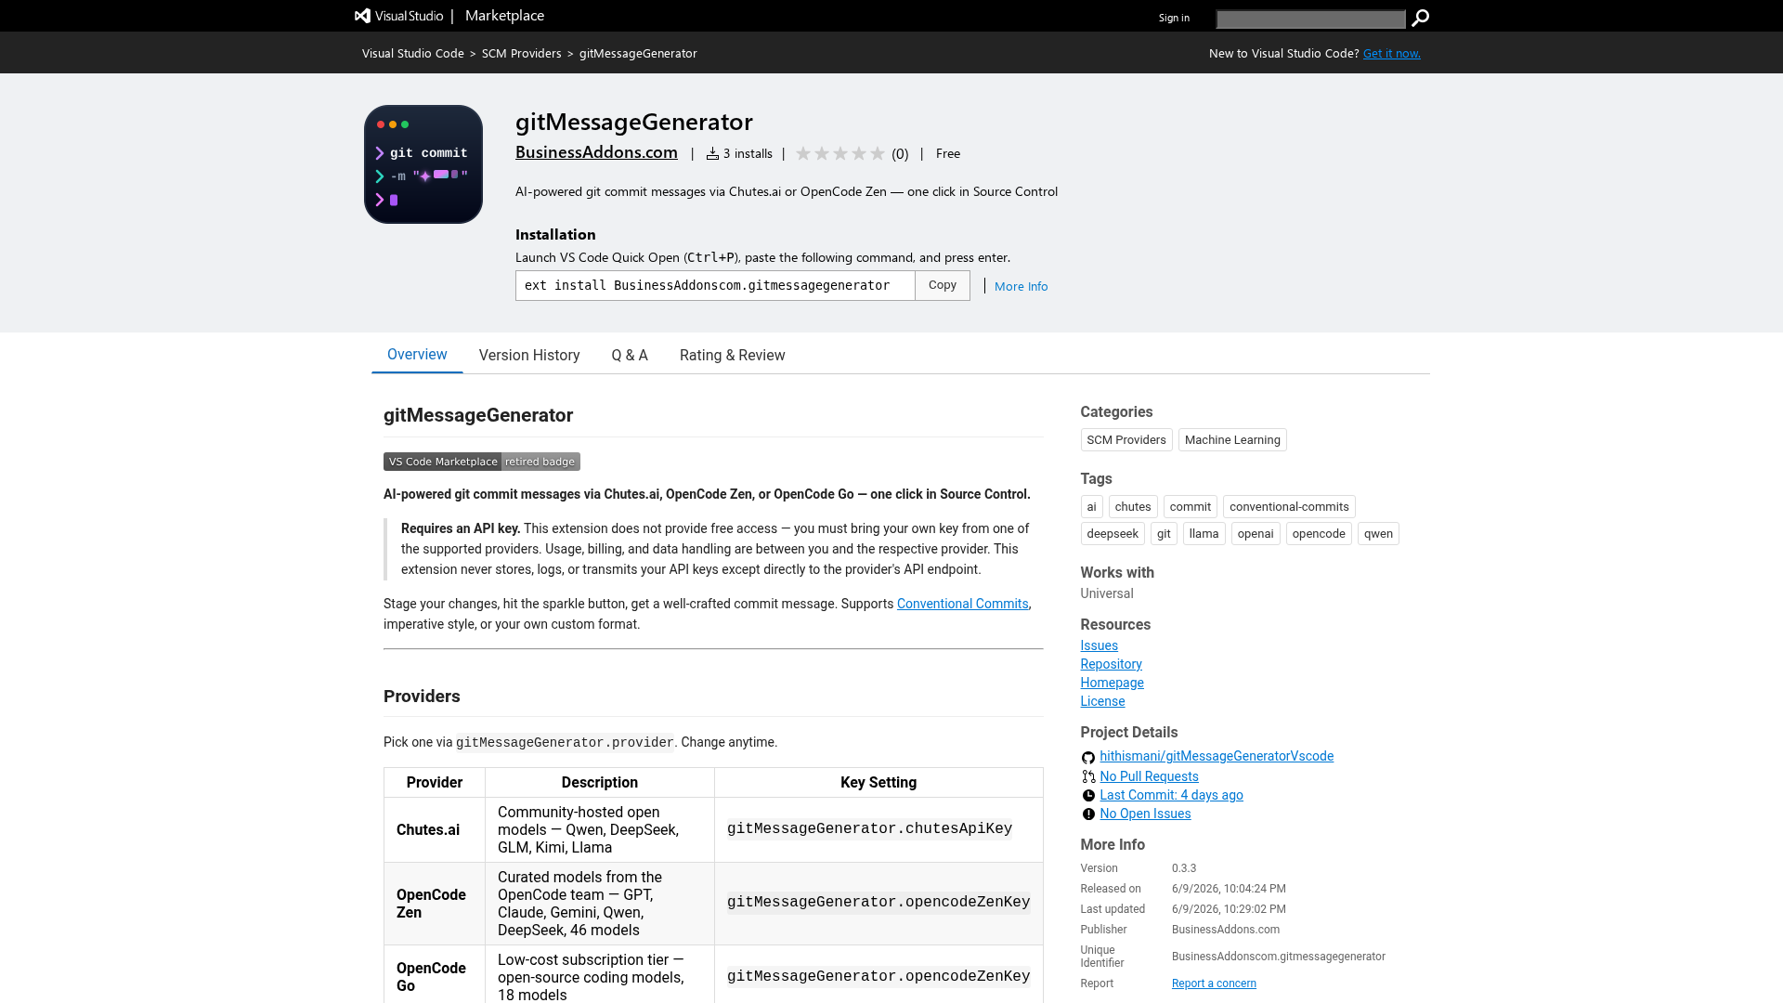The image size is (1783, 1003).
Task: Click the gitMessageGenerator.provider code text
Action: coord(565,743)
